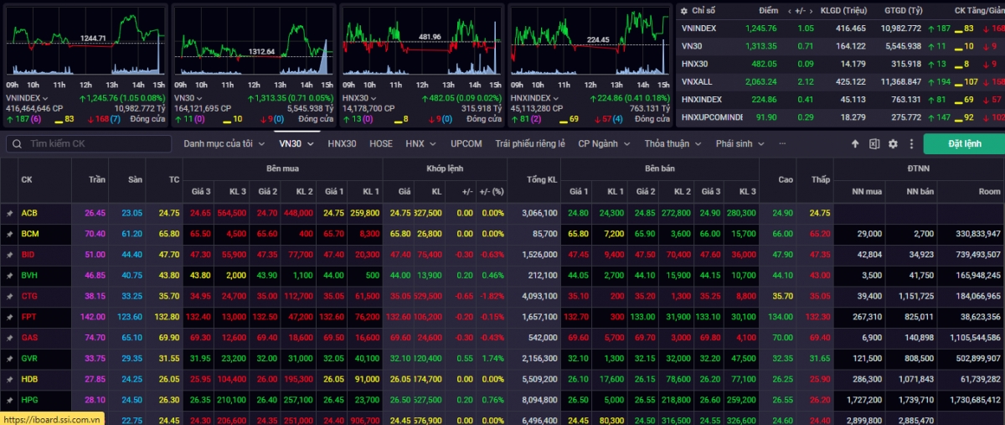
Task: Open the index table settings gear
Action: pyautogui.click(x=683, y=11)
